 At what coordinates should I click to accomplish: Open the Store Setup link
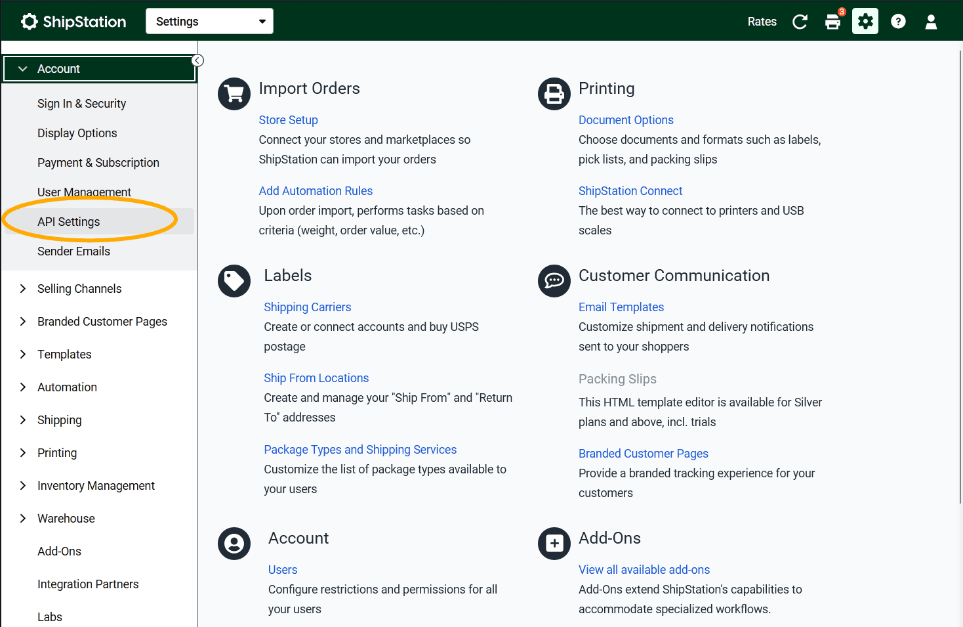coord(288,120)
